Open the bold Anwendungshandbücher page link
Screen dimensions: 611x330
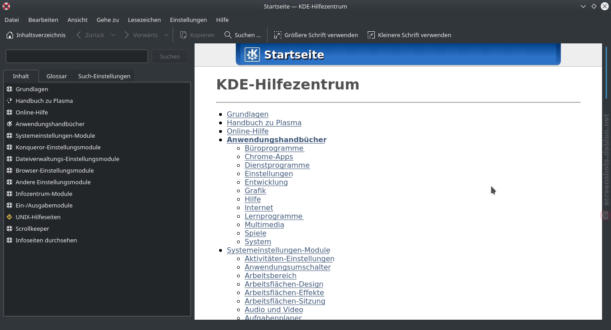276,140
